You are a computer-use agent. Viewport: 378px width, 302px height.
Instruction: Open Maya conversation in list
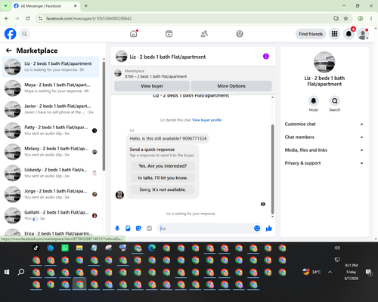(51, 88)
